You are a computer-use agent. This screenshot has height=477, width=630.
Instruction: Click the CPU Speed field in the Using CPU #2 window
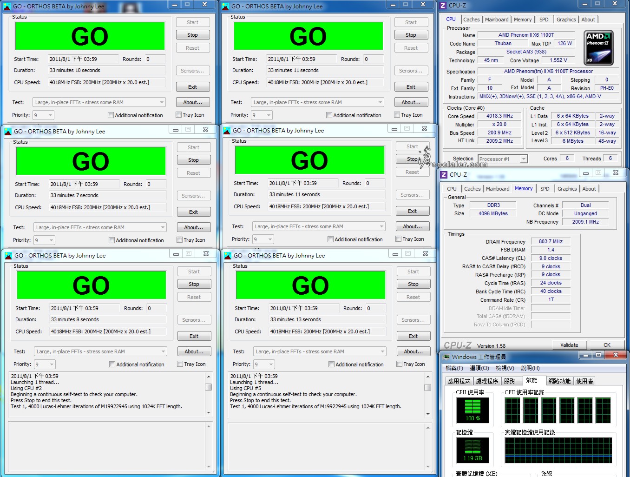click(108, 331)
